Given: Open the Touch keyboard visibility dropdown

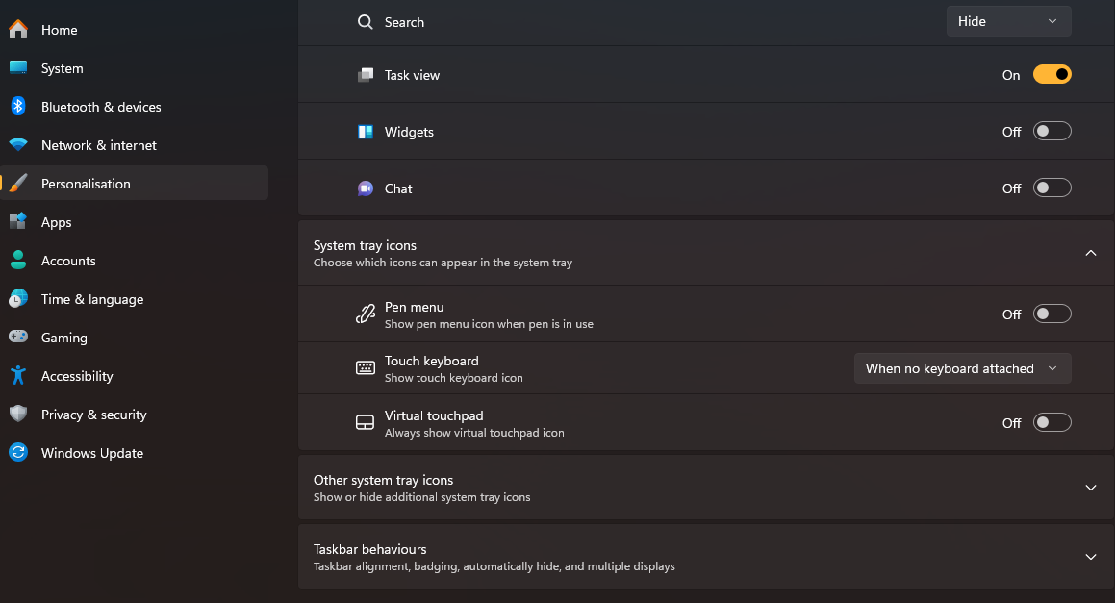Looking at the screenshot, I should pos(962,368).
